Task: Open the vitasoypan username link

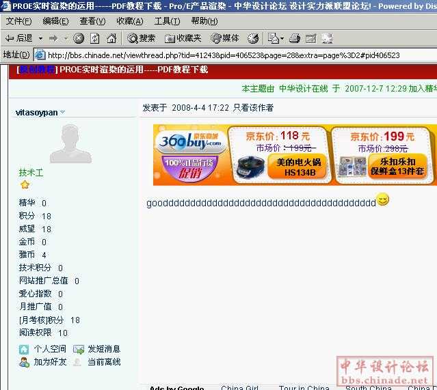Action: (x=36, y=113)
